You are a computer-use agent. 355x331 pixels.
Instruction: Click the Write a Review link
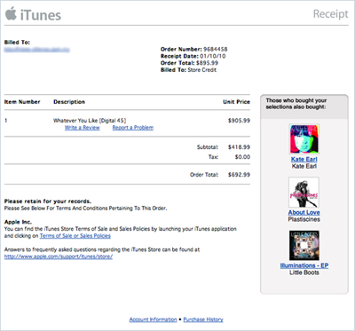point(83,128)
